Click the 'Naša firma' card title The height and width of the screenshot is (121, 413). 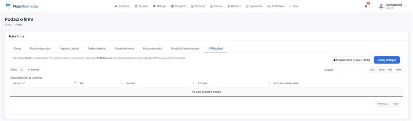coord(16,36)
